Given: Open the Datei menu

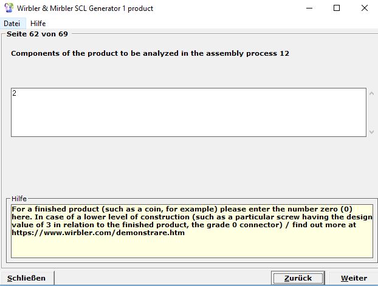Looking at the screenshot, I should point(12,24).
